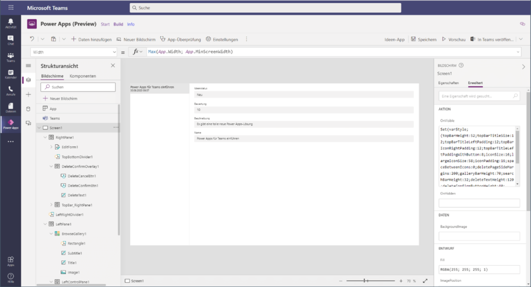This screenshot has width=531, height=287.
Task: Open Dateien in the Teams sidebar
Action: point(10,108)
